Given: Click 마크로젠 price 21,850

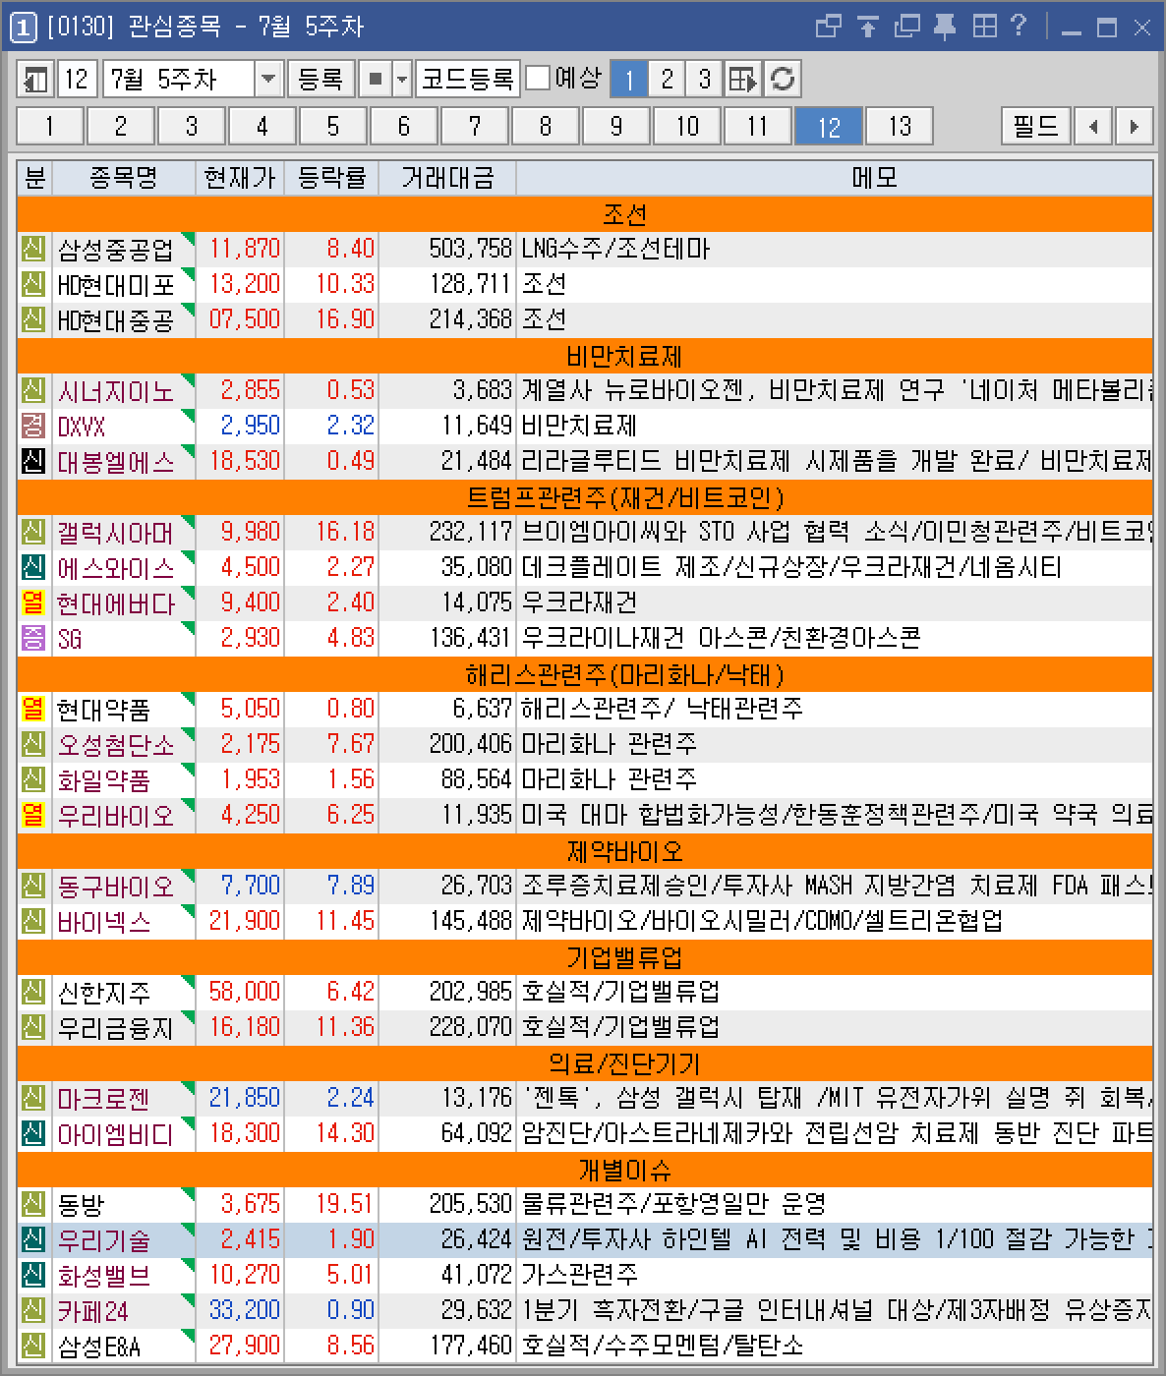Looking at the screenshot, I should [245, 1098].
